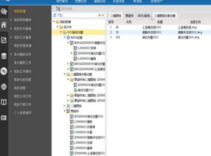
Task: Open 我参与的流程 in the sidebar
Action: click(23, 80)
